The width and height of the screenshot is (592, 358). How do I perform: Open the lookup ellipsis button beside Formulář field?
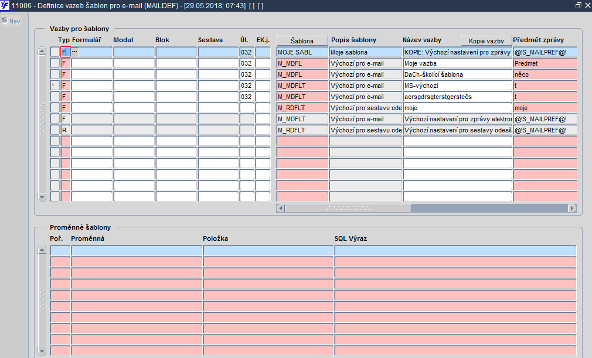pyautogui.click(x=75, y=52)
